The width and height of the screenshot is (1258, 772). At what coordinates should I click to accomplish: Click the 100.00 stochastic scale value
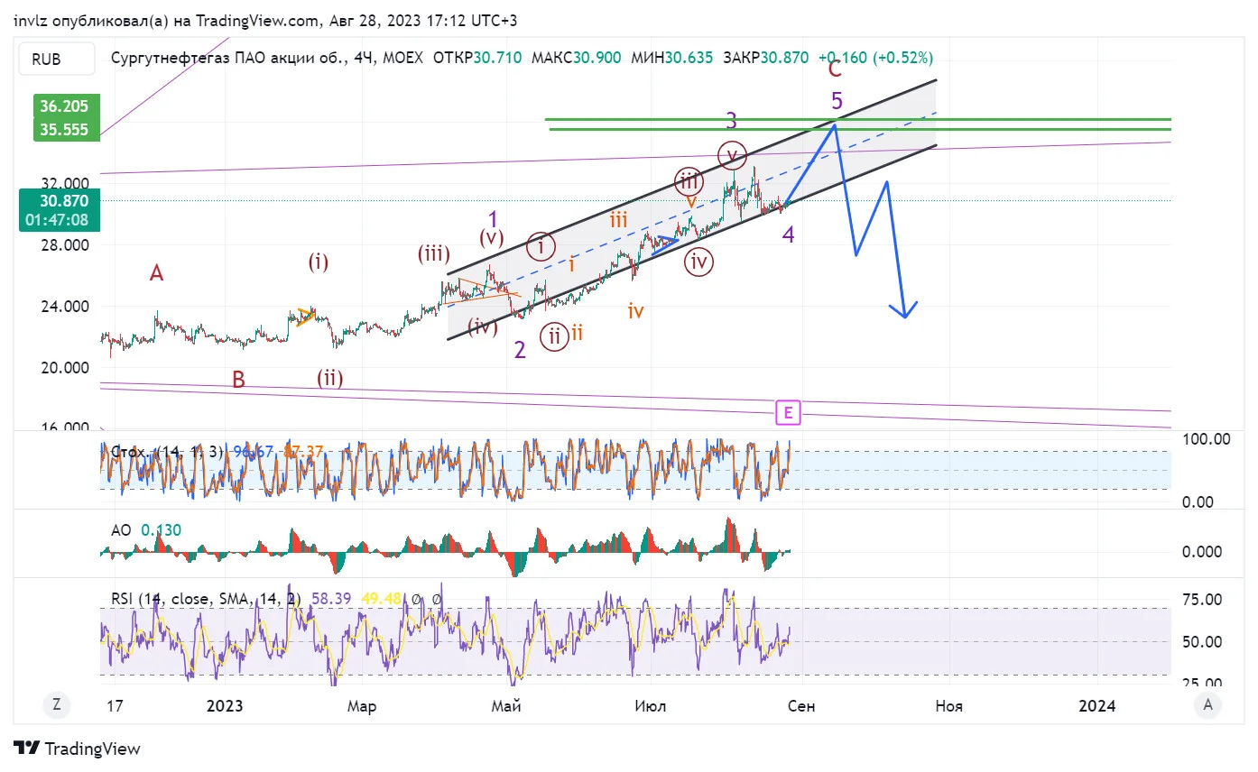coord(1206,439)
